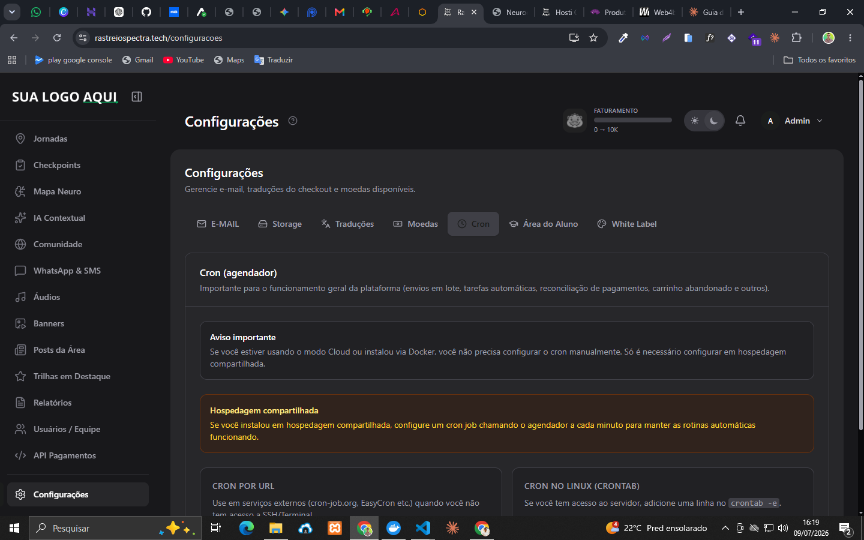Open the Traduções tab
864x540 pixels.
click(347, 224)
